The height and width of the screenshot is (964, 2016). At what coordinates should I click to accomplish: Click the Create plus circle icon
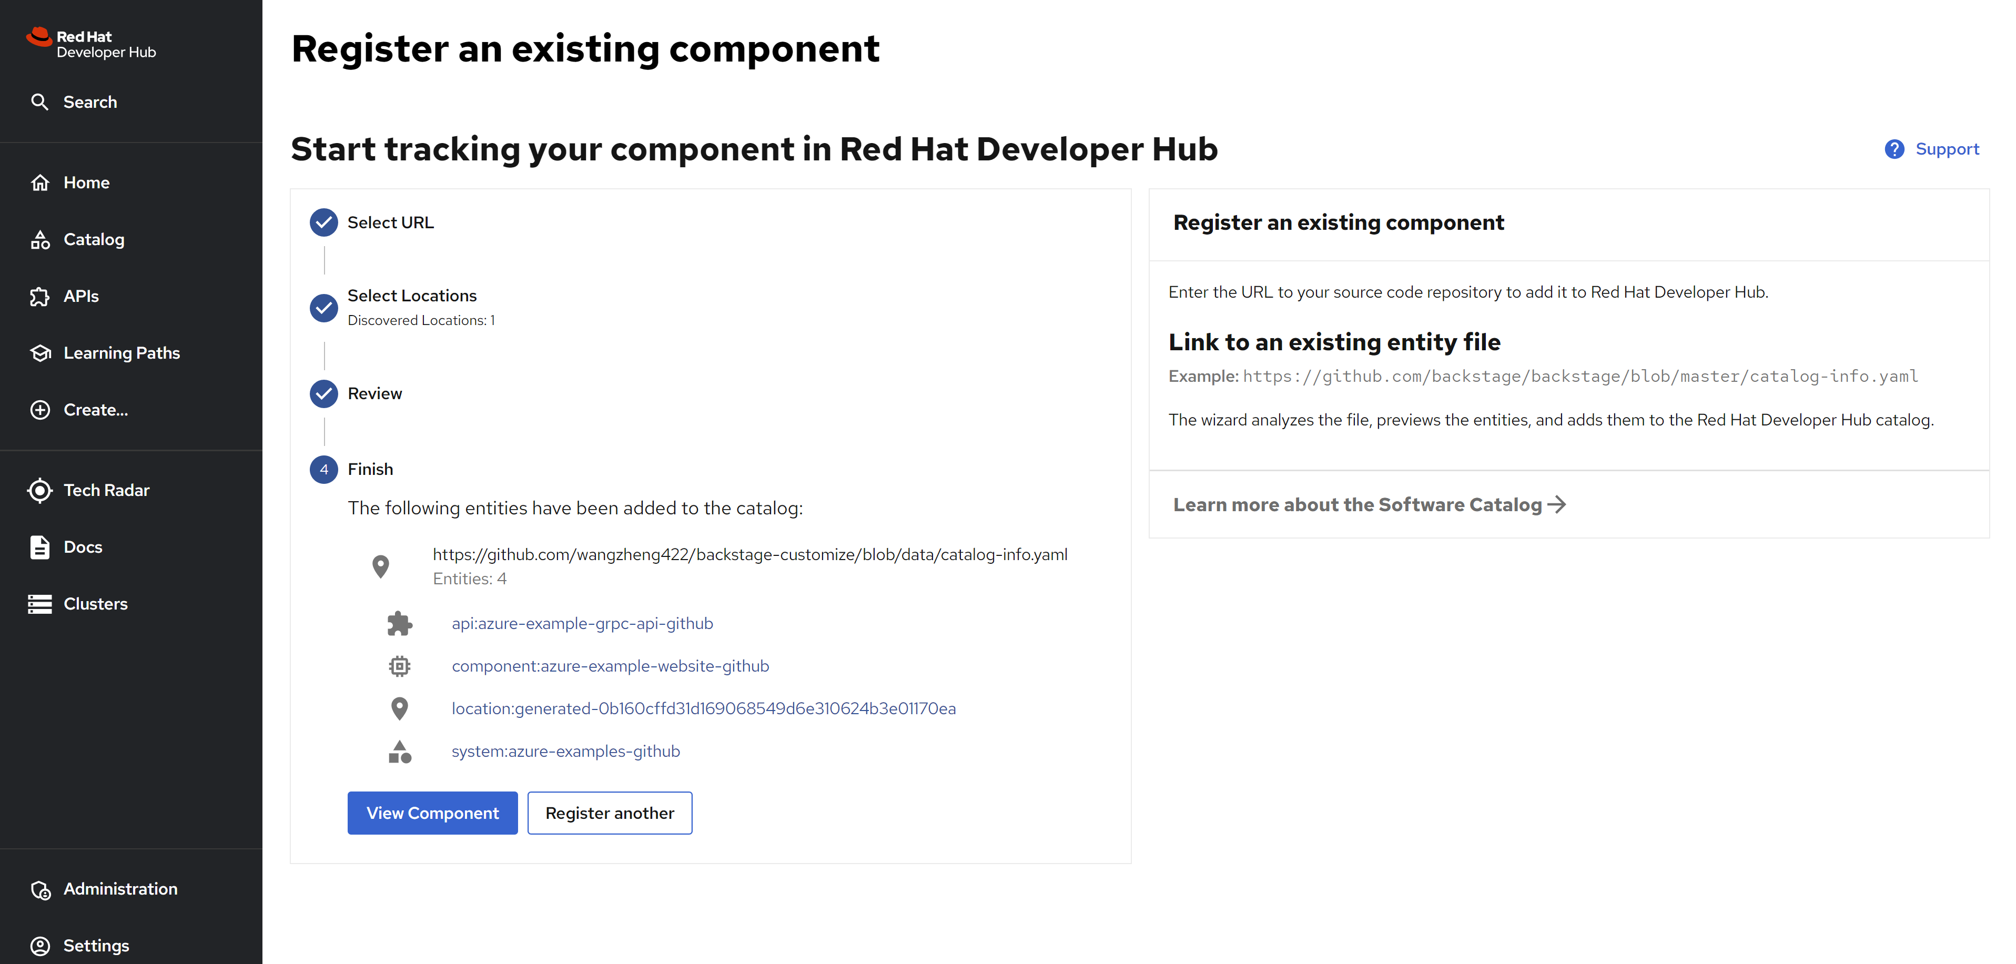pos(40,410)
